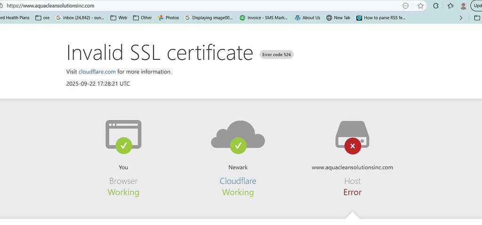Open the 'Web' bookmarks folder
This screenshot has width=482, height=225.
click(x=119, y=18)
